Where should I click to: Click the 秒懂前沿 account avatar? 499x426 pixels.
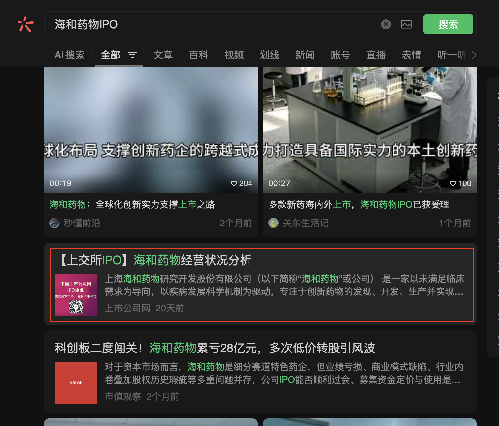[x=55, y=223]
